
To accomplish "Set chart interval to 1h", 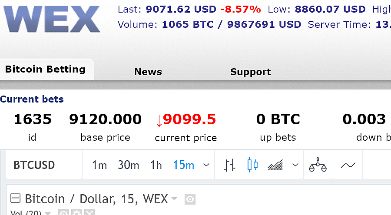I will click(156, 165).
